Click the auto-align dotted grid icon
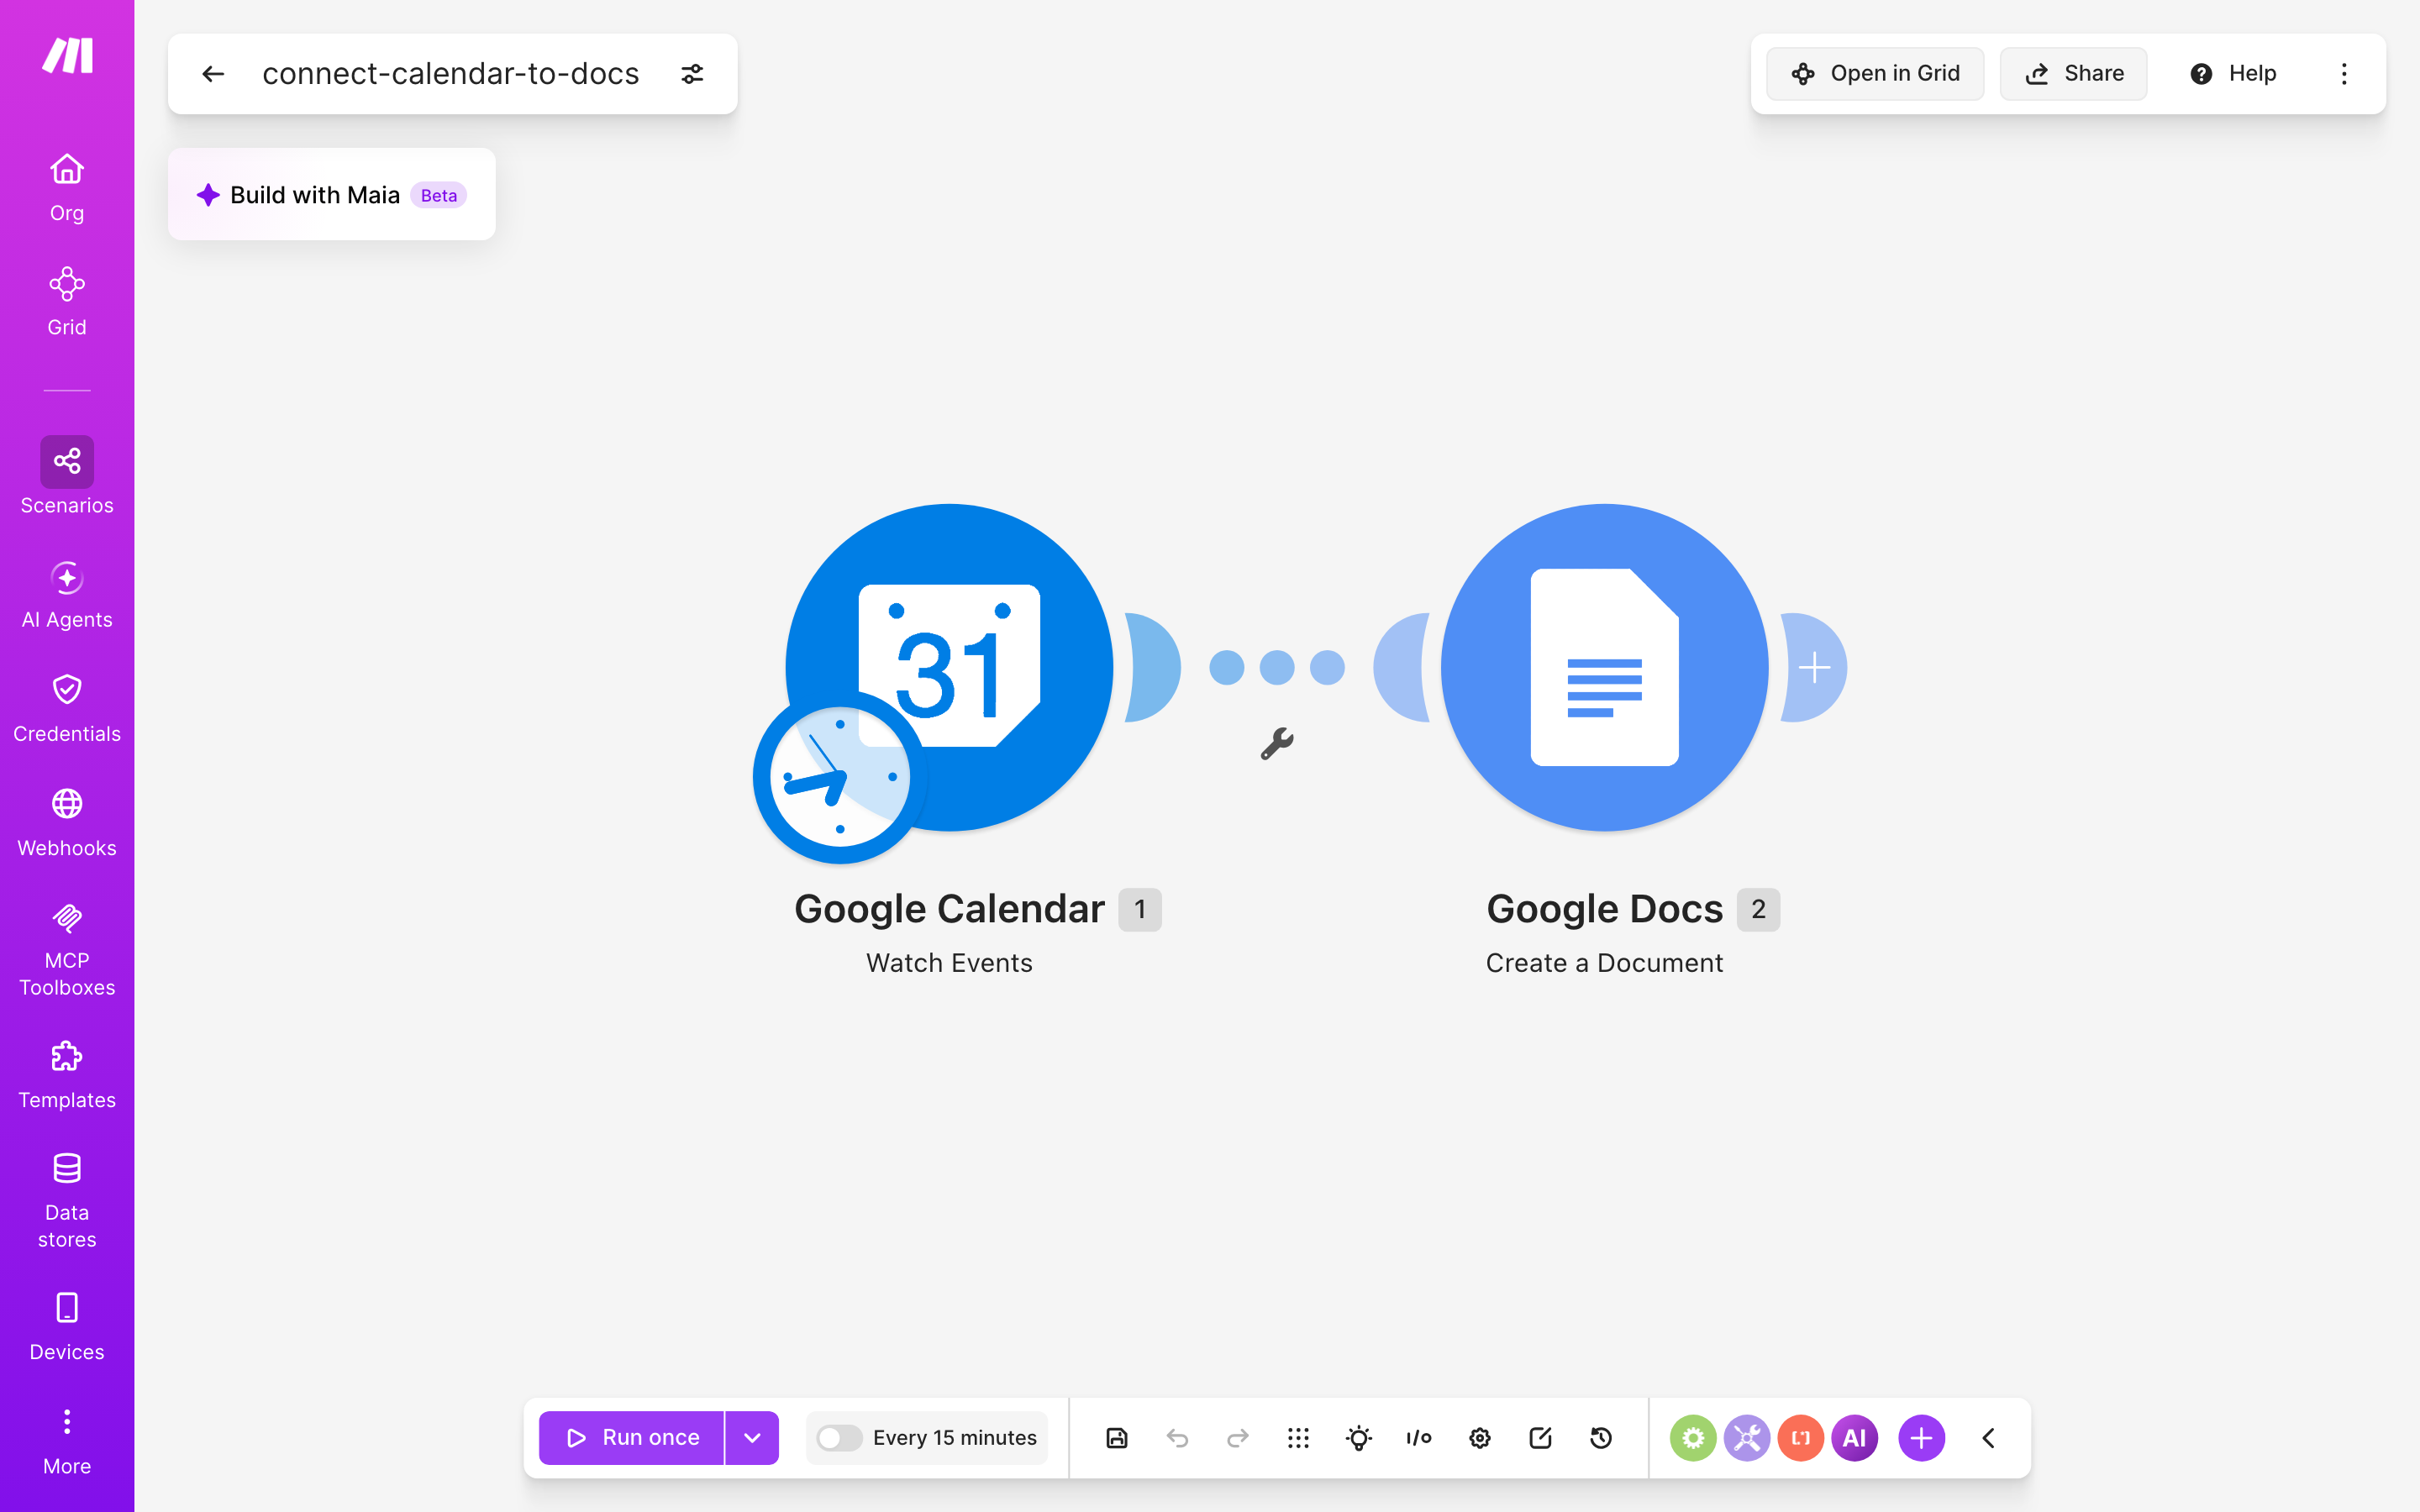 pyautogui.click(x=1298, y=1438)
